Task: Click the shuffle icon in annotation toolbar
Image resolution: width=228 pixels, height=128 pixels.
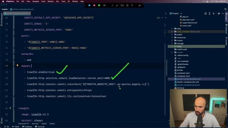Action: [104, 5]
